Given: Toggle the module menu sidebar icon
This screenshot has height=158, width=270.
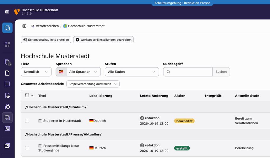Looking at the screenshot, I should pos(7,12).
